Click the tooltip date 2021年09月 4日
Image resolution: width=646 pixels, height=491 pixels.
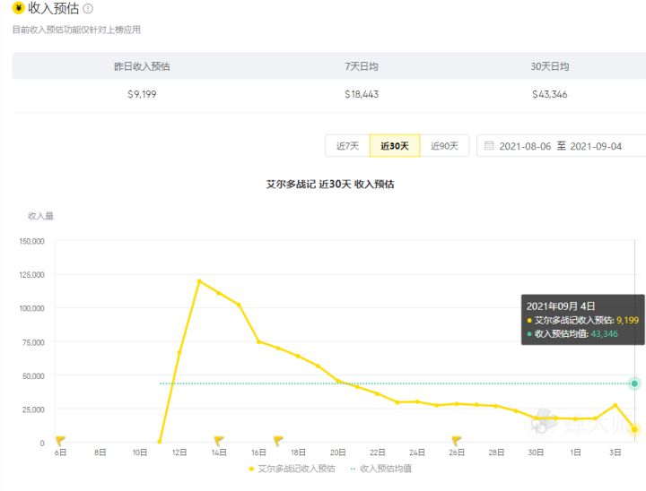560,306
